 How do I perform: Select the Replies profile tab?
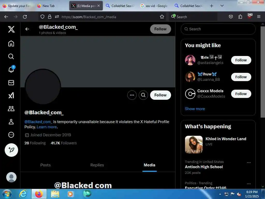(97, 165)
